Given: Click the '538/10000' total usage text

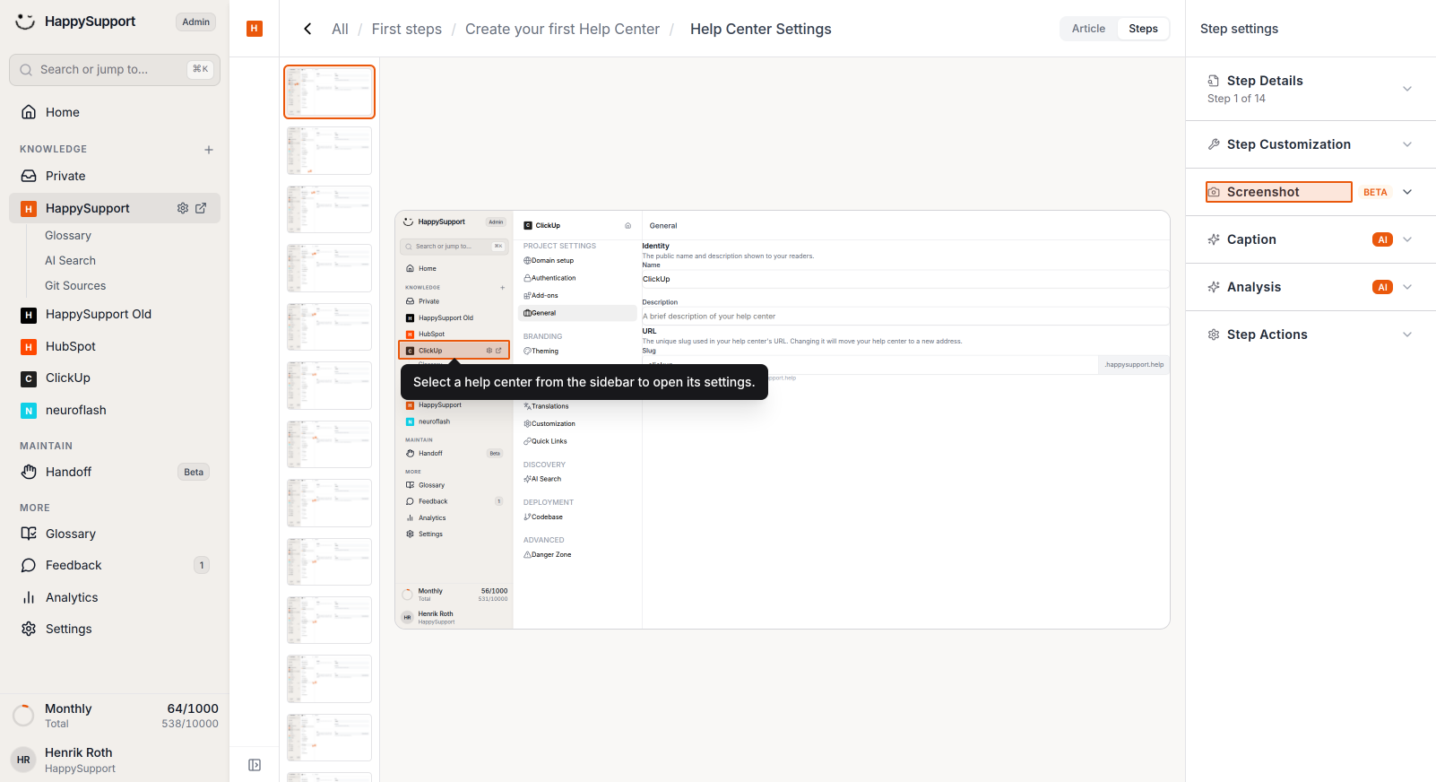Looking at the screenshot, I should coord(190,724).
